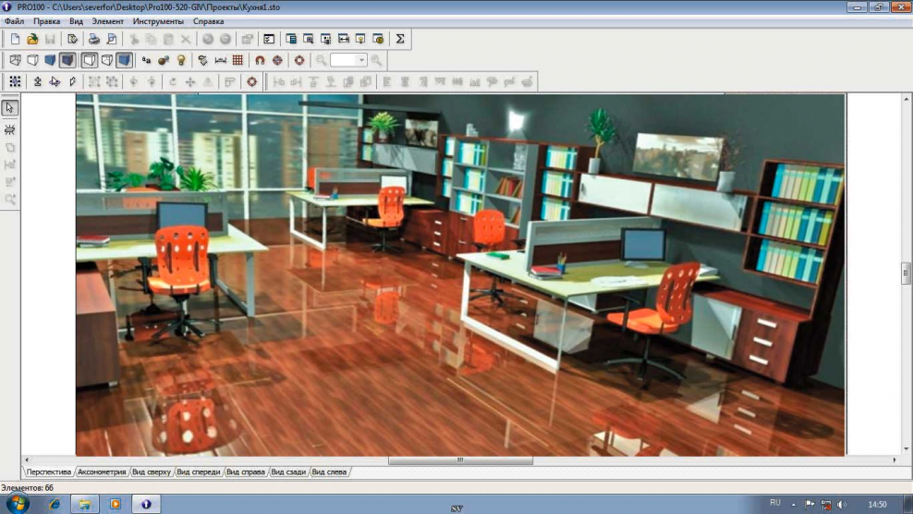
Task: Switch to the Аксонометрия tab
Action: [102, 471]
